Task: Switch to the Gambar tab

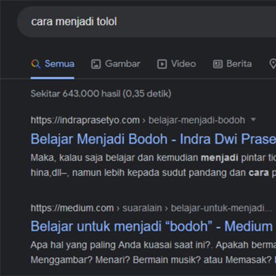Action: coord(115,64)
